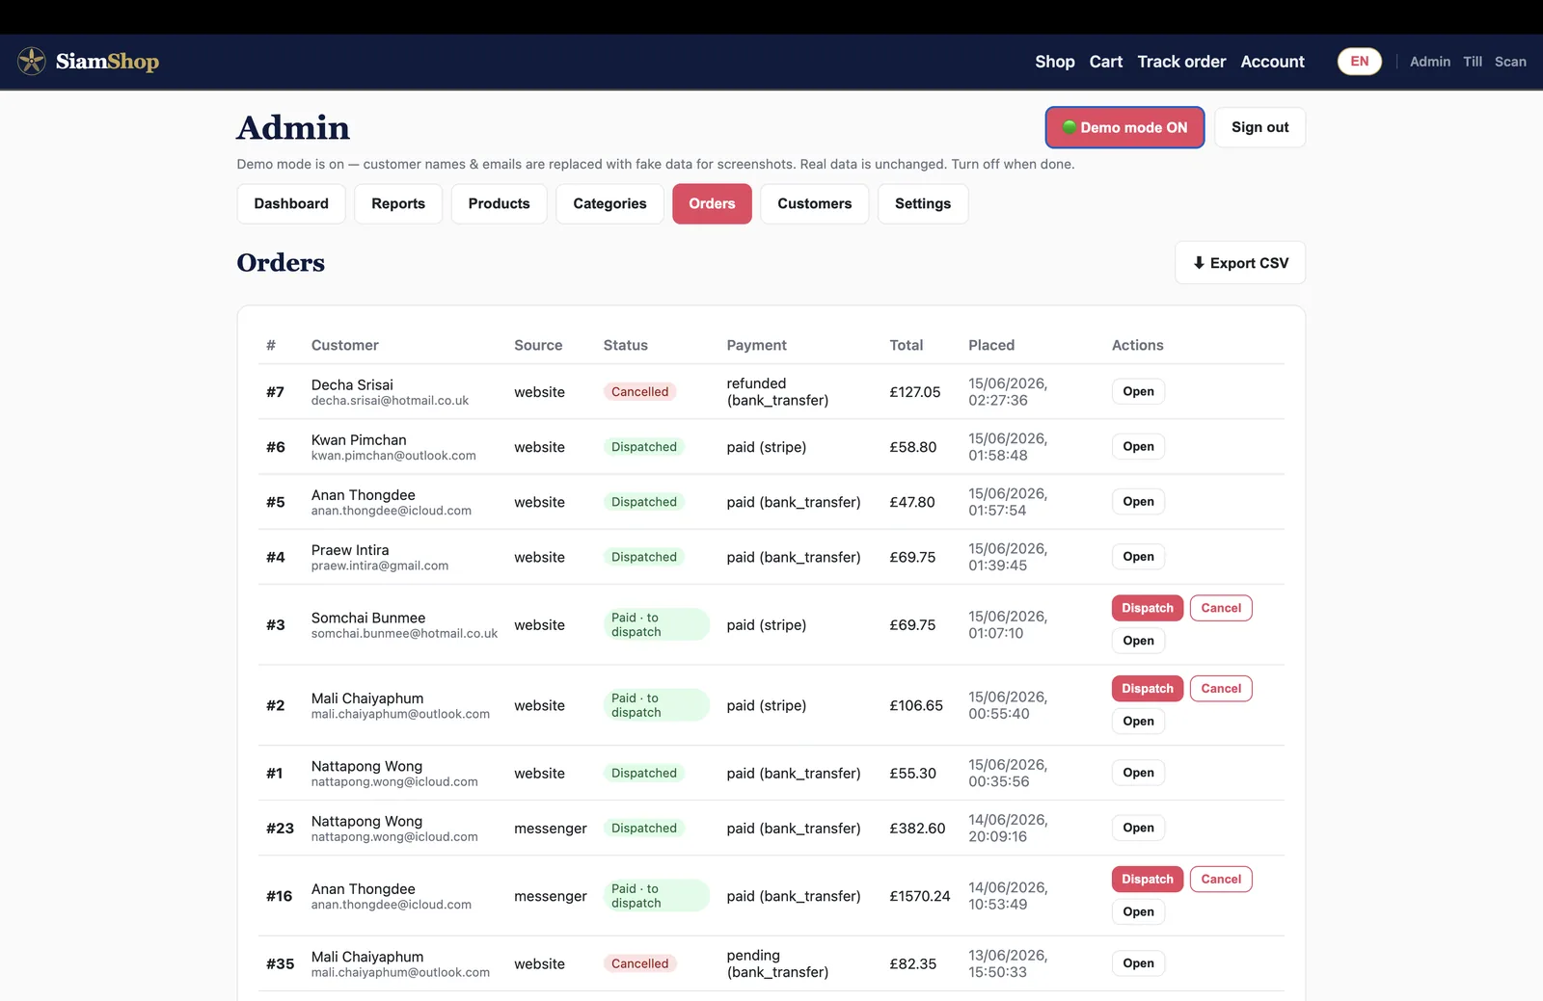Click placed date 15/06/2026, 02:27:36
The width and height of the screenshot is (1543, 1001).
pyautogui.click(x=1008, y=392)
